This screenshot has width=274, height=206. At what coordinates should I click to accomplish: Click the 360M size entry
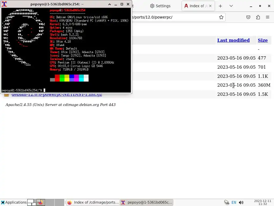(264, 85)
